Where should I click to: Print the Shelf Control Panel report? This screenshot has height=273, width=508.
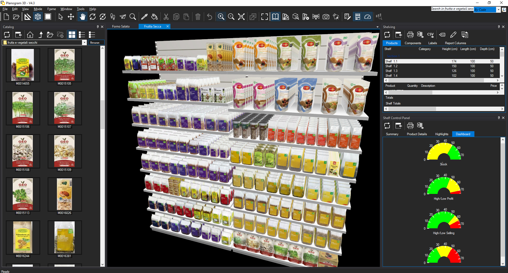[x=410, y=126]
